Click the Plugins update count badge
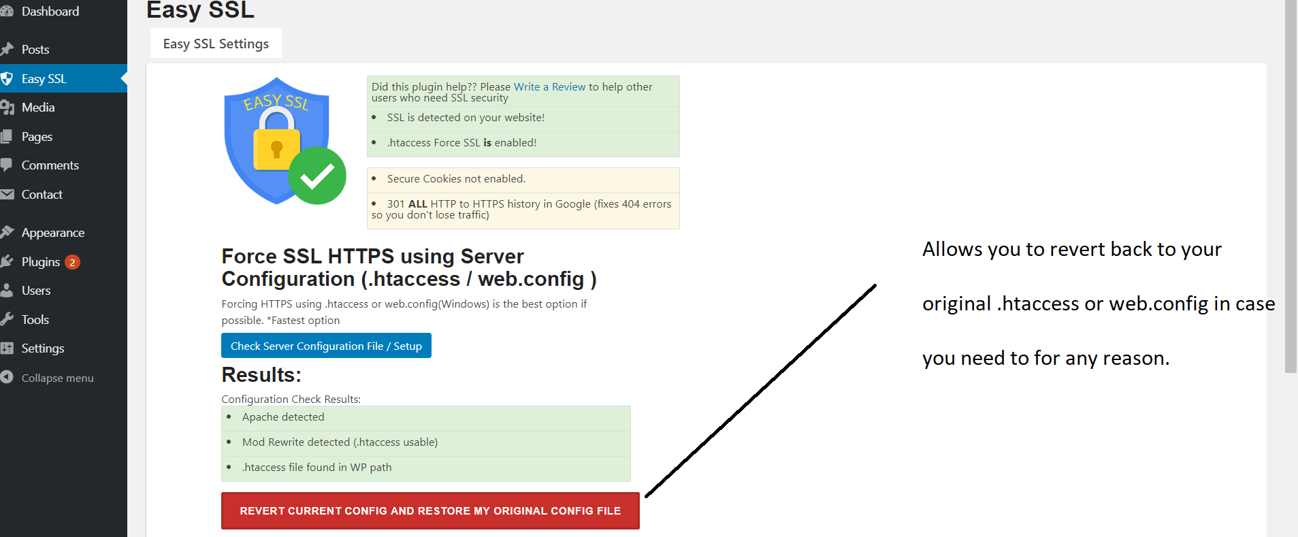 click(72, 262)
